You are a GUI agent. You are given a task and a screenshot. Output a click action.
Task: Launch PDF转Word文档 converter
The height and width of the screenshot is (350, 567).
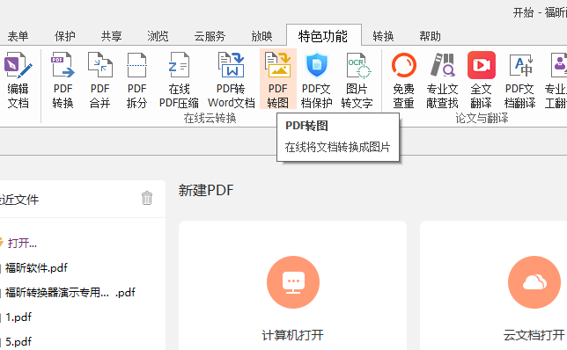(x=231, y=80)
